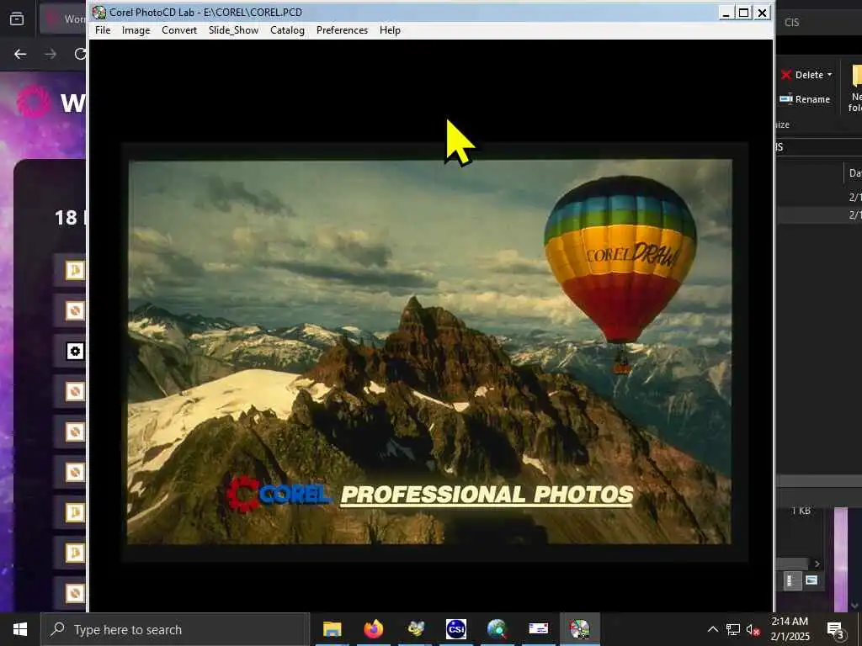Select the gear icon in the browser file list
Screen dimensions: 862x646
coord(75,351)
